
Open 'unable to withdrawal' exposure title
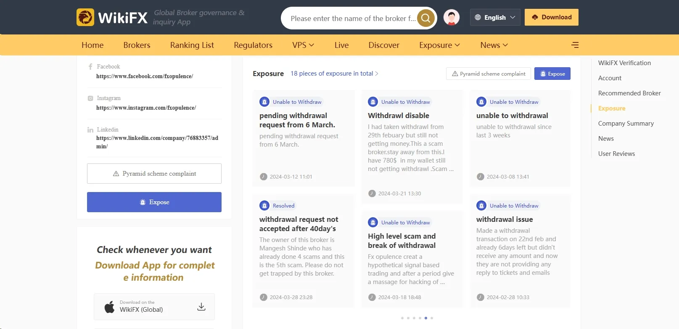point(512,116)
